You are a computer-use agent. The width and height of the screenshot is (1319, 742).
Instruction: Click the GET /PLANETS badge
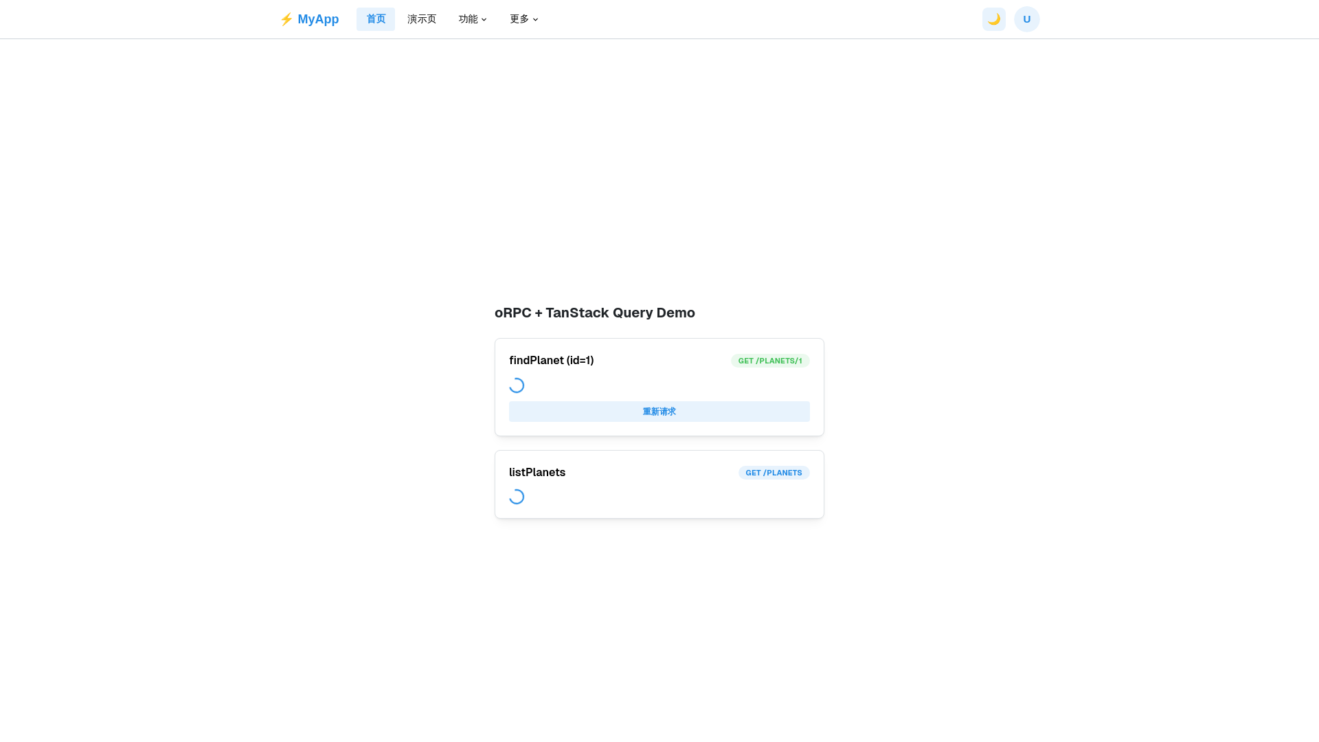[774, 473]
